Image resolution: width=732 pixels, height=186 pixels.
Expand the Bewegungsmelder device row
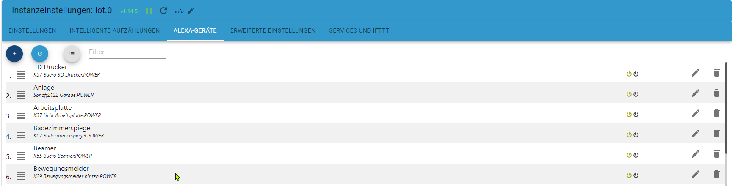[x=21, y=176]
